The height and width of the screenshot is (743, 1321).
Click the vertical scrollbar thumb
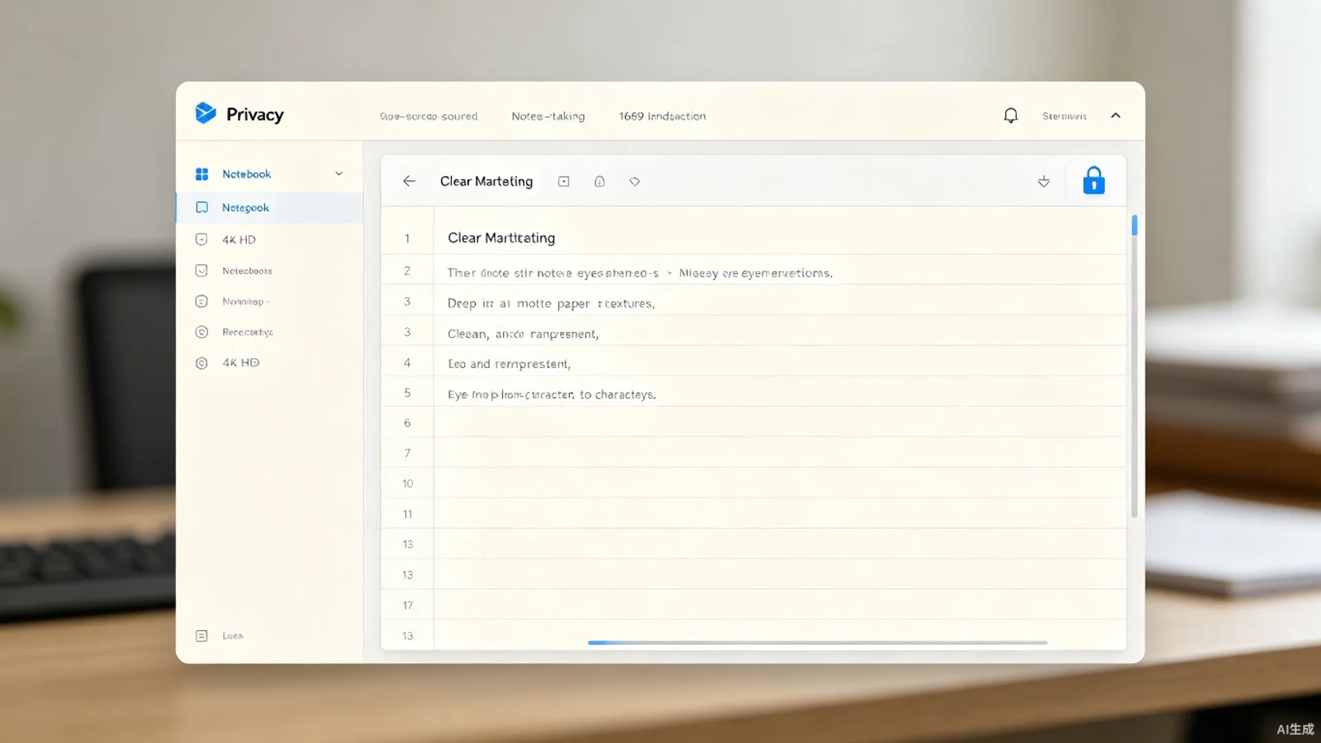(1135, 226)
